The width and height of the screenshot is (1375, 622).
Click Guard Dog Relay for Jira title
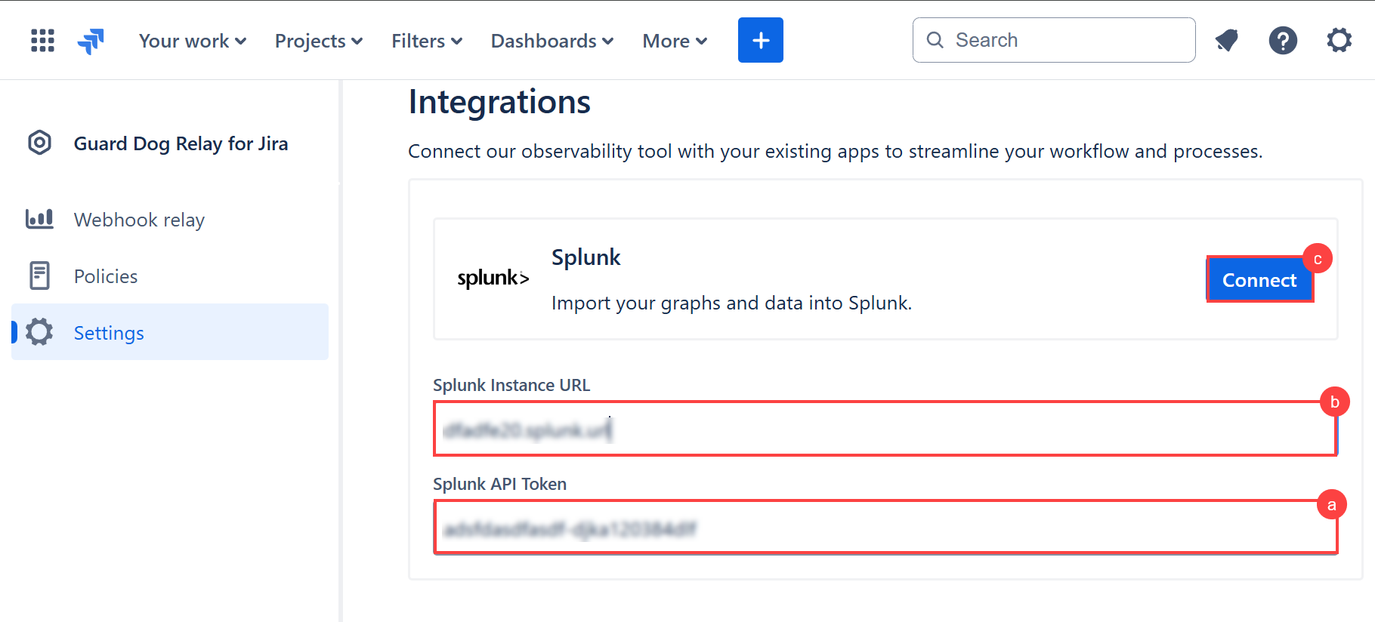tap(181, 143)
